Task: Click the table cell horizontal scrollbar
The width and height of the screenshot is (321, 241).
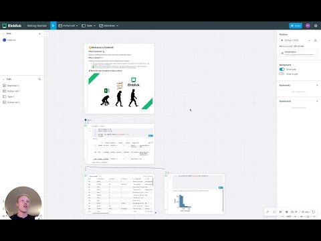Action: click(100, 213)
